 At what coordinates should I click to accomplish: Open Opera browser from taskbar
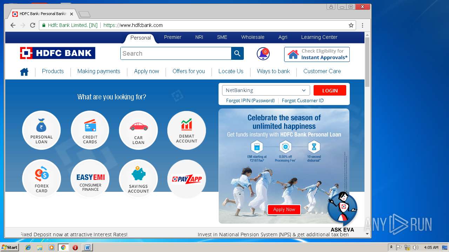pos(75,247)
